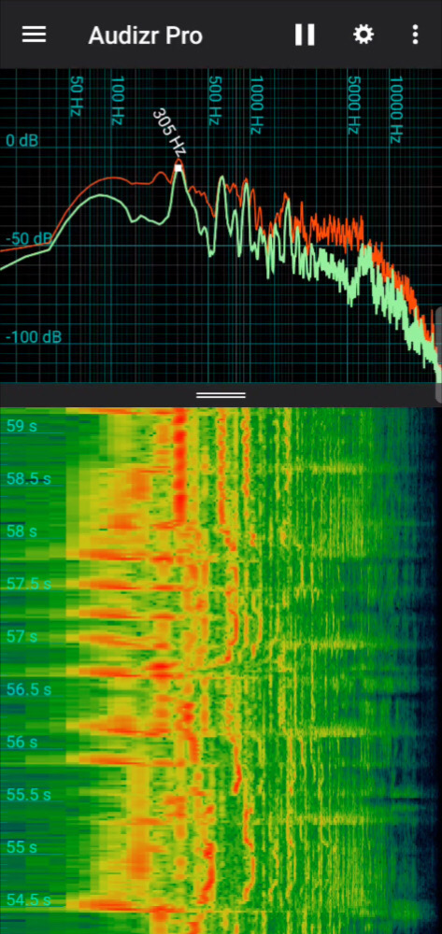The width and height of the screenshot is (442, 934).
Task: Tap the side drawer handle at right edge
Action: pos(439,356)
